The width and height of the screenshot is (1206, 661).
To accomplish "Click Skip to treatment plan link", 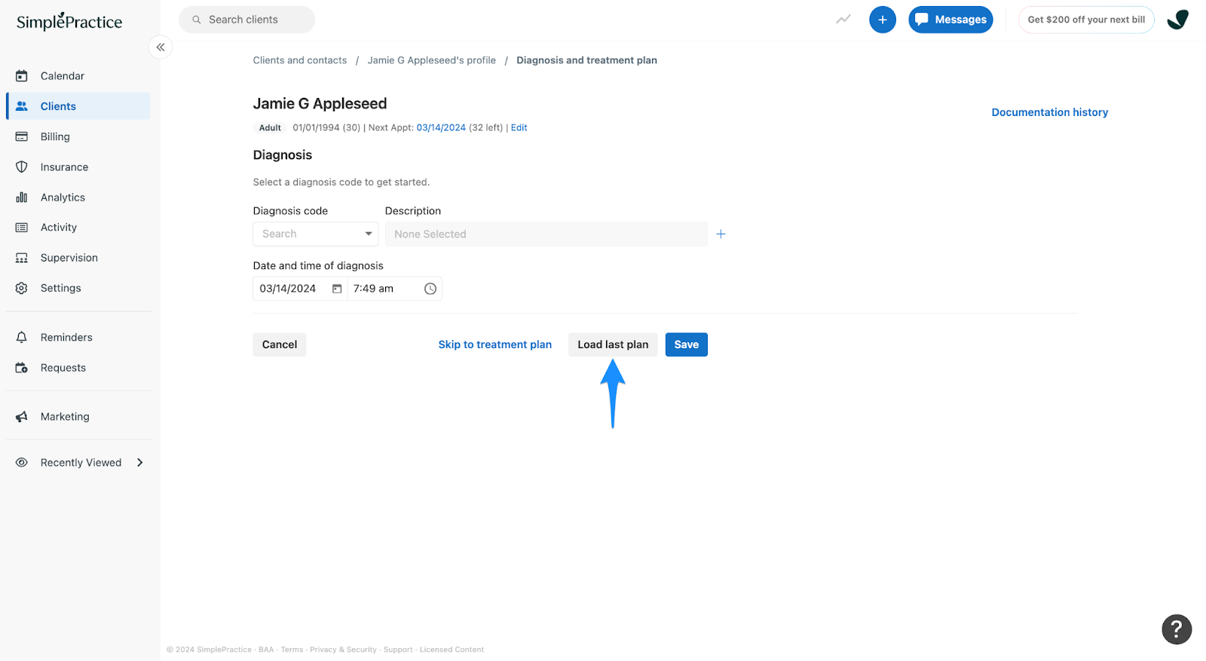I will tap(495, 344).
